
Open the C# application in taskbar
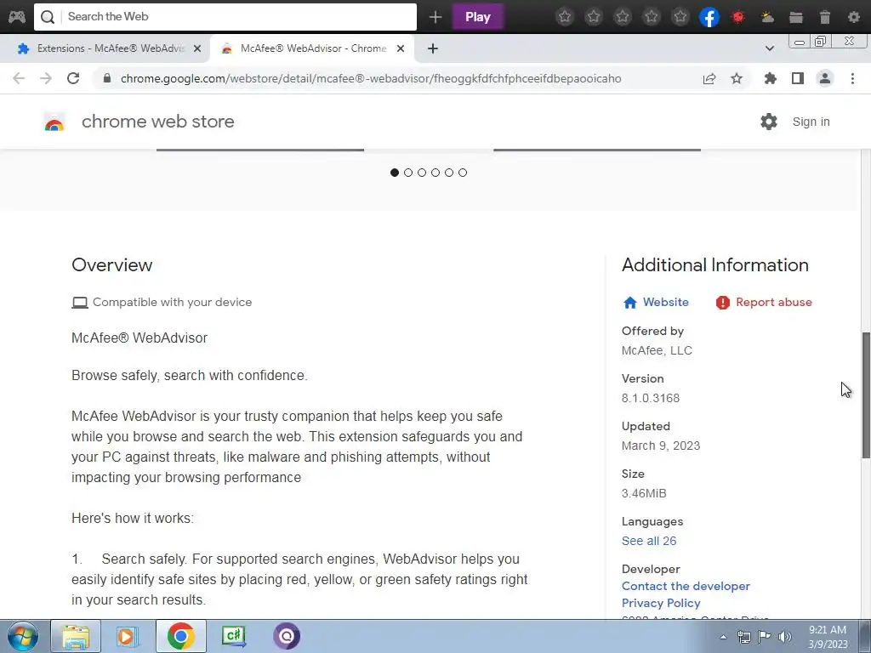pyautogui.click(x=234, y=636)
